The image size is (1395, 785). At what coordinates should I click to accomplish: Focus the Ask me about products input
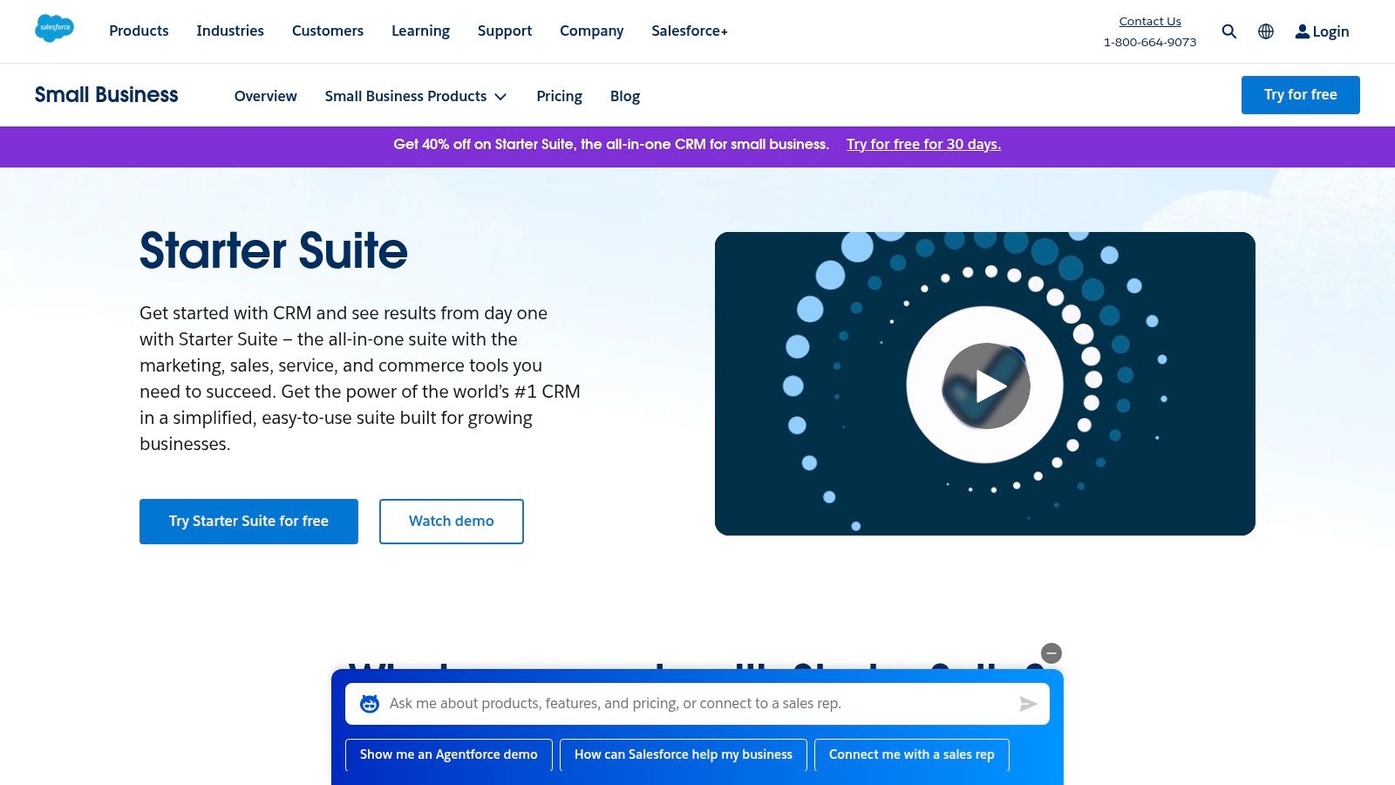coord(697,704)
